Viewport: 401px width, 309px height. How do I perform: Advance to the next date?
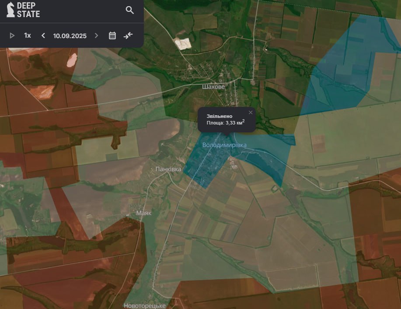[97, 36]
